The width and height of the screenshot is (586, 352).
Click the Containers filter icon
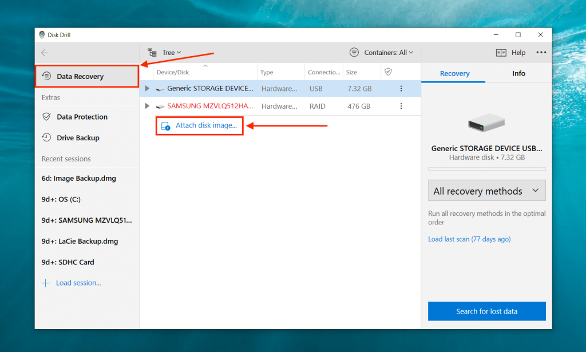click(354, 52)
